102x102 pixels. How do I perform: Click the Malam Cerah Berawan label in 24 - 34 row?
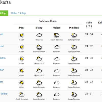[x=57, y=40]
